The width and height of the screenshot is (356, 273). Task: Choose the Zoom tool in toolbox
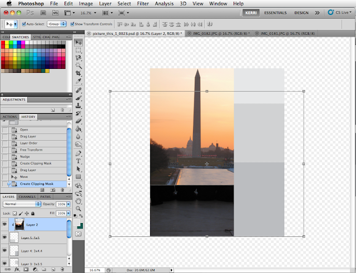click(x=78, y=208)
